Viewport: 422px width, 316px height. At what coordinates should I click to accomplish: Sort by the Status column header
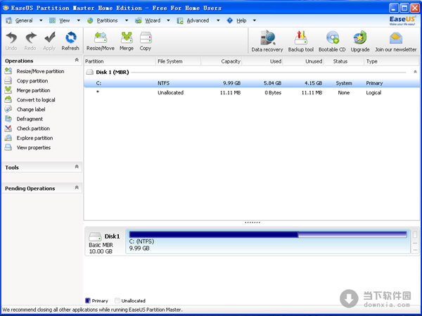344,61
